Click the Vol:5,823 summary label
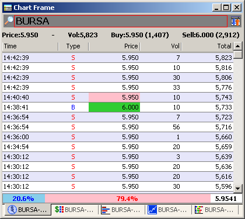The width and height of the screenshot is (245, 219). (83, 35)
